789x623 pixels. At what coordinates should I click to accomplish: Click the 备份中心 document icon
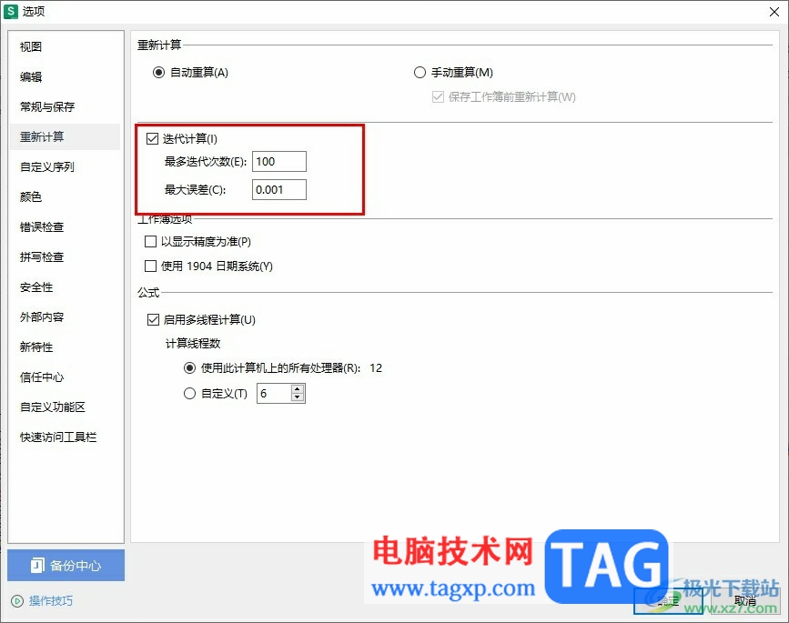pyautogui.click(x=37, y=565)
